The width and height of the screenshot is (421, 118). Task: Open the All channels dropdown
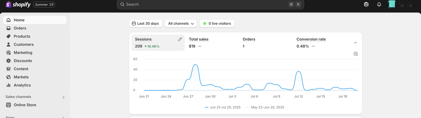[181, 24]
